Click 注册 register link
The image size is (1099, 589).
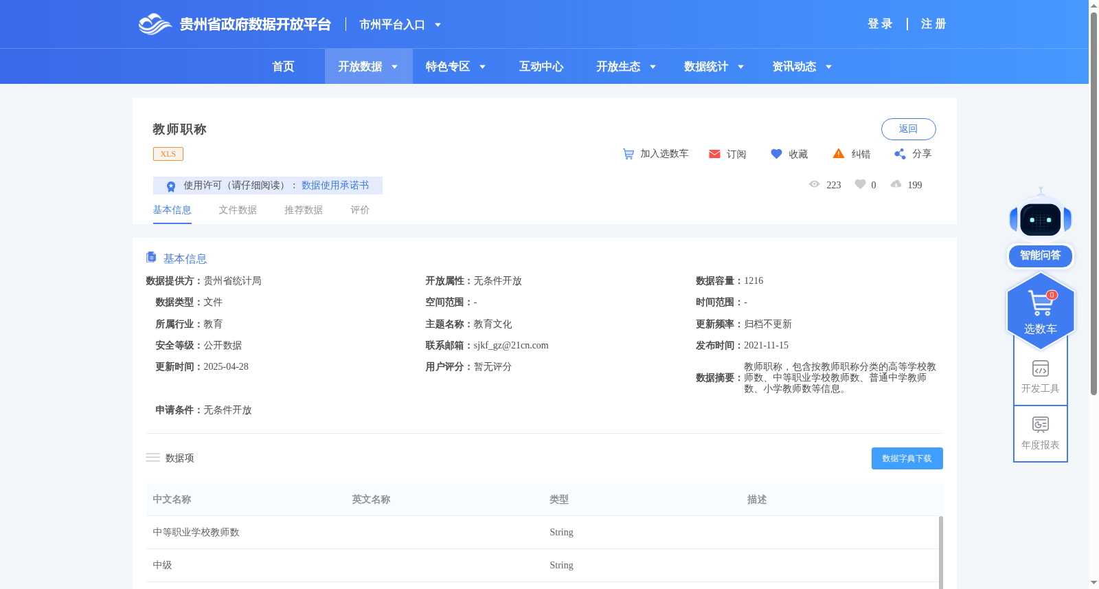[x=933, y=24]
